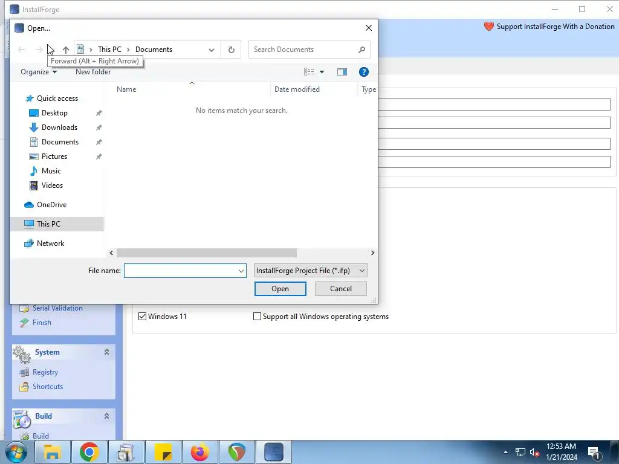619x464 pixels.
Task: Click the taskbar clock and date
Action: tap(562, 452)
